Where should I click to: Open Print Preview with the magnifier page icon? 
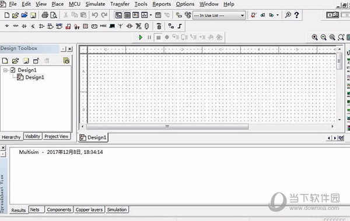tap(54, 15)
